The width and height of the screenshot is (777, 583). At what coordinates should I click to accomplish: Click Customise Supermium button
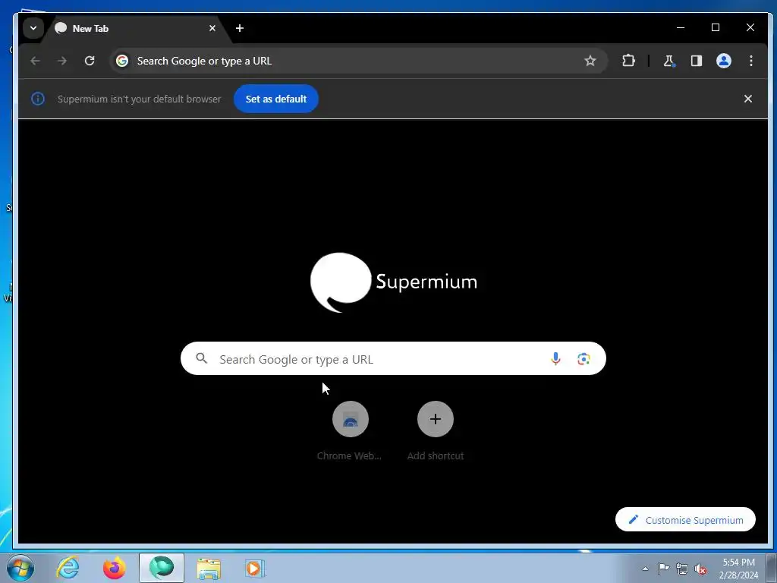click(685, 519)
